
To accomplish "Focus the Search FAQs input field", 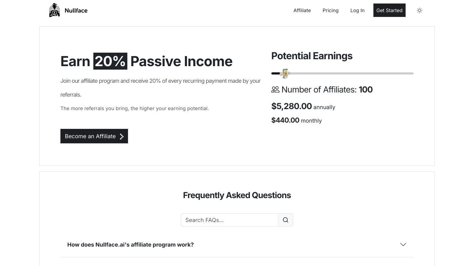I will (x=229, y=220).
